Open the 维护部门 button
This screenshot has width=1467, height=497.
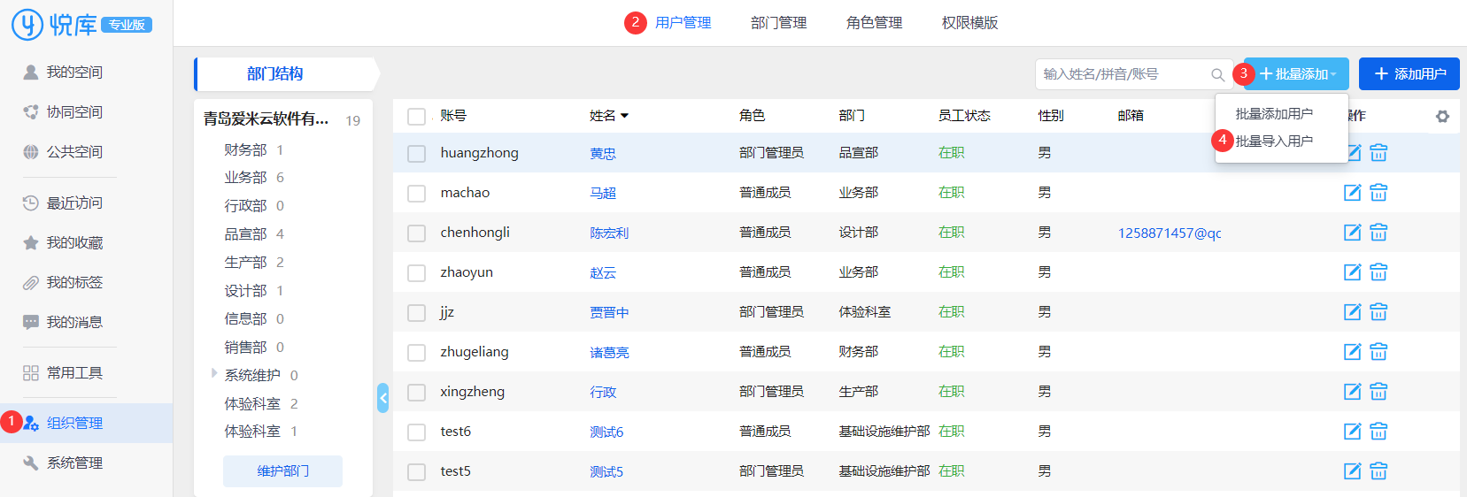[282, 471]
